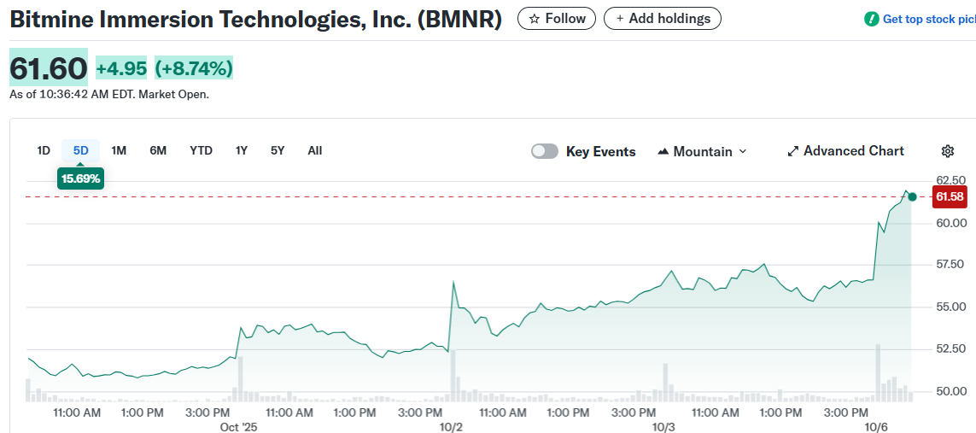Select the 1D time range
This screenshot has width=976, height=433.
pyautogui.click(x=44, y=150)
